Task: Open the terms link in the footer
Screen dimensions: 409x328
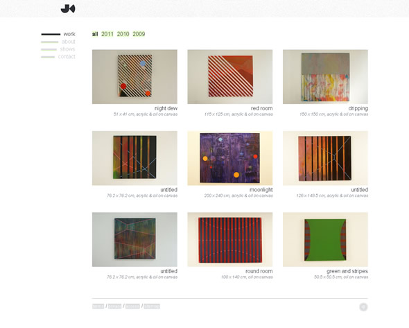Action: pos(98,307)
